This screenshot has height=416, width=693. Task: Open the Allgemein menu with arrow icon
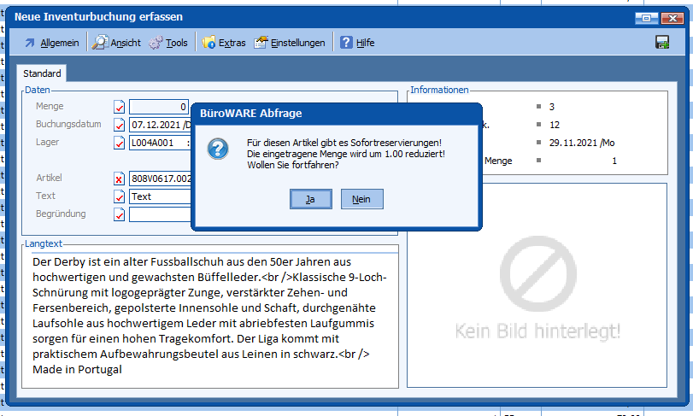pyautogui.click(x=51, y=43)
